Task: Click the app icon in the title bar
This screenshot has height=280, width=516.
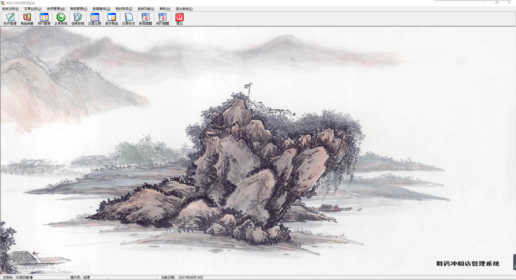Action: click(x=3, y=3)
